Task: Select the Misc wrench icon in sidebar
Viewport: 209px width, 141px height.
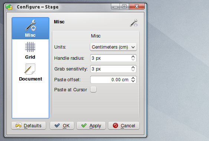Action: (30, 26)
